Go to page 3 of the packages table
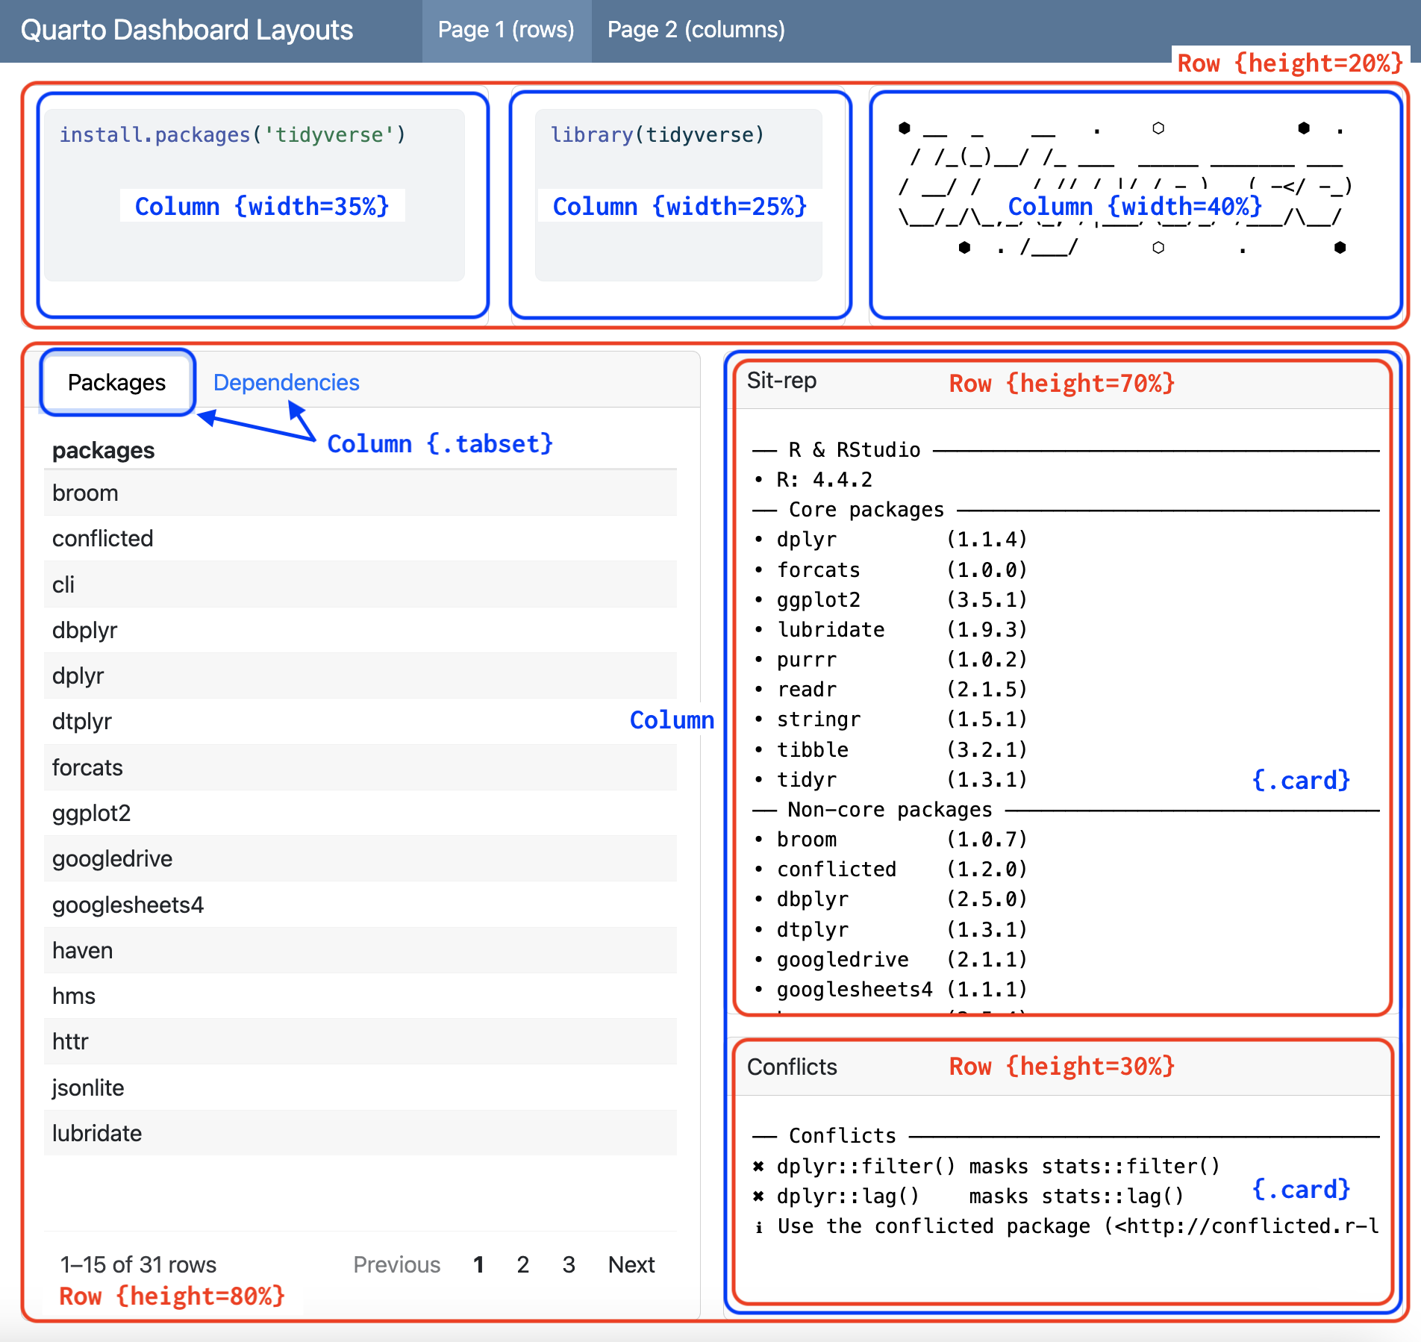1421x1342 pixels. (569, 1264)
